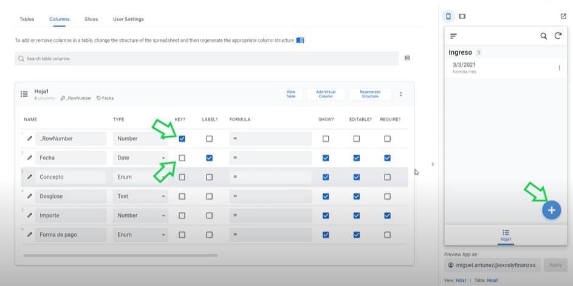Click the pencil edit icon for Forma de pago
This screenshot has height=286, width=573.
click(30, 234)
